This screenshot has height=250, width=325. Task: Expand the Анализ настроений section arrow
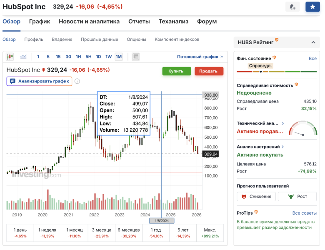(x=283, y=147)
